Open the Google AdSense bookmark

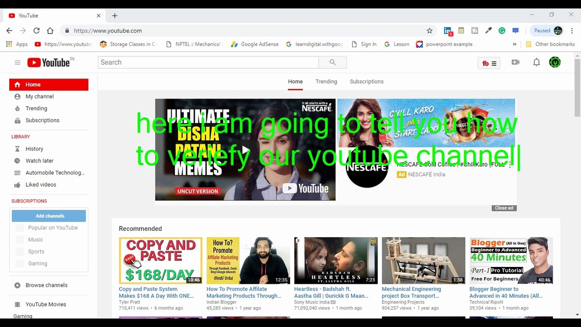point(255,44)
